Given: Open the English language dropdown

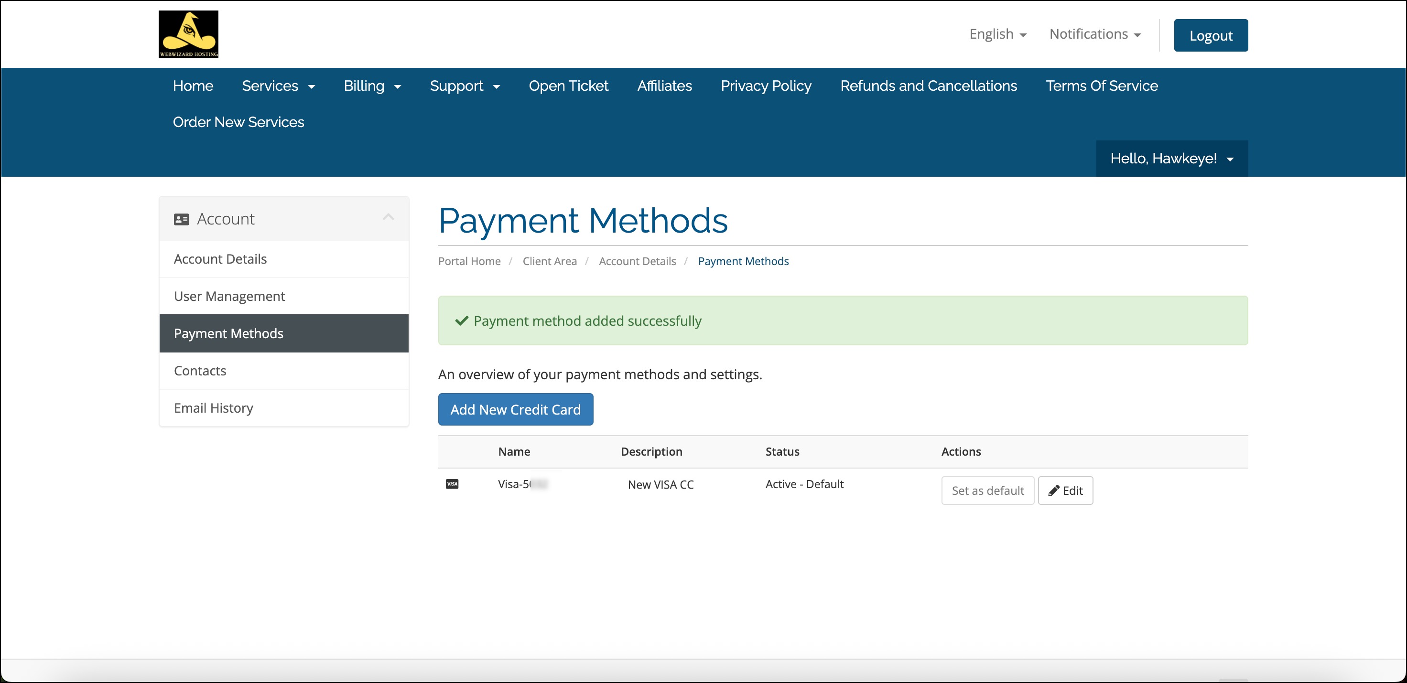Looking at the screenshot, I should click(997, 34).
